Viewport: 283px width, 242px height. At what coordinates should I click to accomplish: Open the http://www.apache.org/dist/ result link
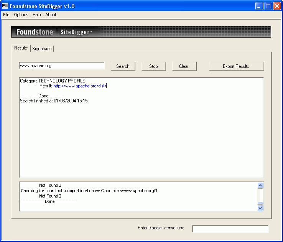point(80,86)
